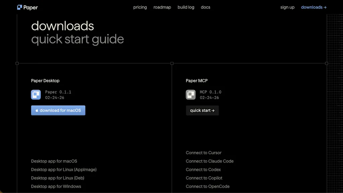Click the sign up link
The image size is (343, 193).
coord(287,7)
